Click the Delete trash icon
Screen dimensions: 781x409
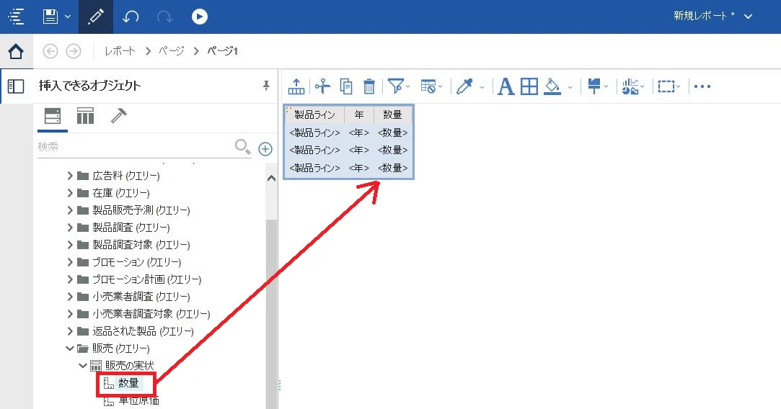coord(369,86)
